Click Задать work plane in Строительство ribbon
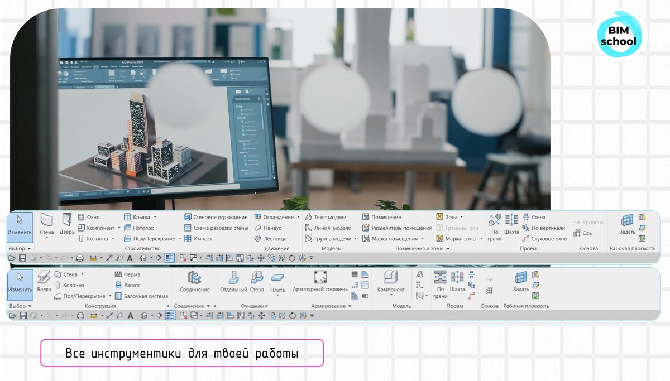The image size is (670, 381). [x=628, y=224]
